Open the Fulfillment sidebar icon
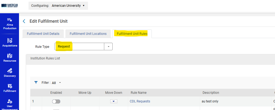 (10, 86)
